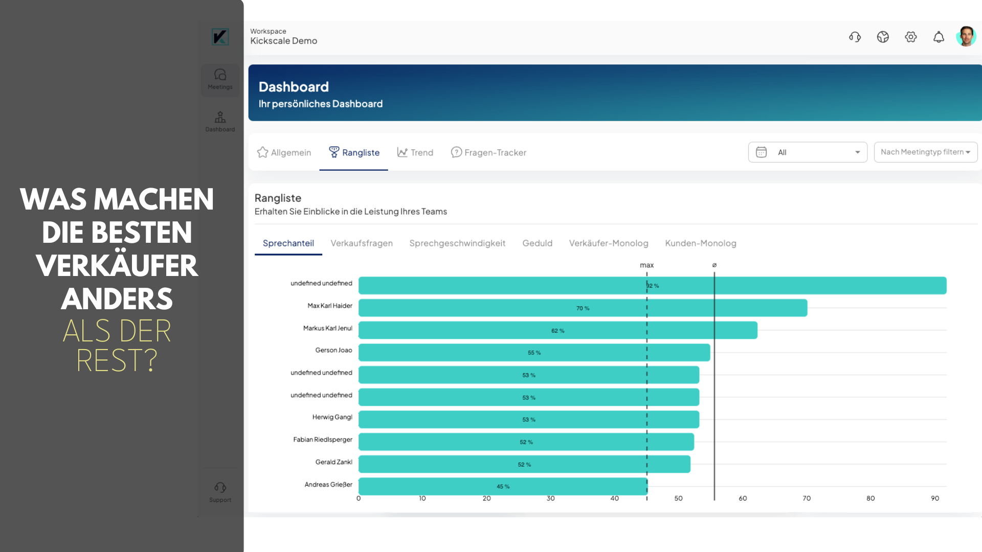This screenshot has height=552, width=982.
Task: Click the globe icon in top bar
Action: (x=883, y=37)
